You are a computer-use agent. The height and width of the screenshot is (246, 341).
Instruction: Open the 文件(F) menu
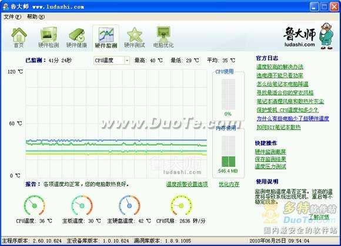coord(12,16)
